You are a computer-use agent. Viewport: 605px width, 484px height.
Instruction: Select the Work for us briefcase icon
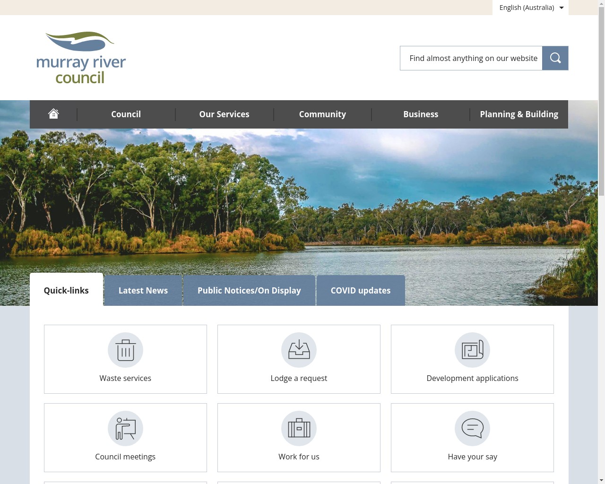pyautogui.click(x=299, y=428)
